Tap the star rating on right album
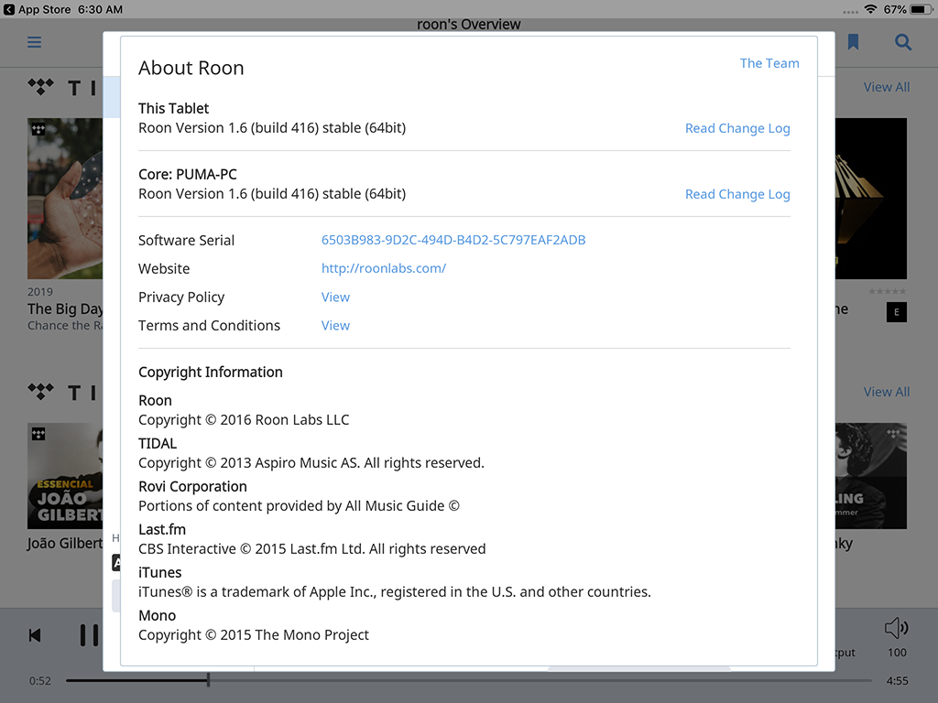 click(887, 291)
